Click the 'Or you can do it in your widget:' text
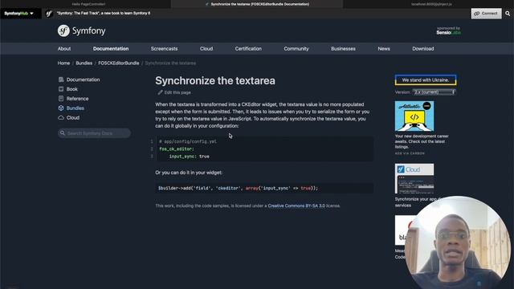The image size is (514, 289). pyautogui.click(x=189, y=173)
